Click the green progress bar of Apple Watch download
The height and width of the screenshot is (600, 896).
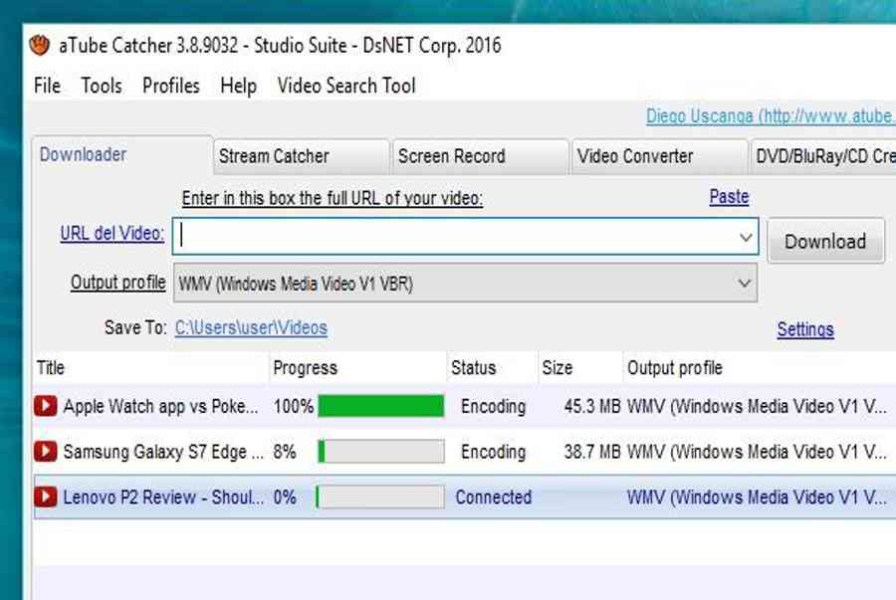click(x=380, y=406)
